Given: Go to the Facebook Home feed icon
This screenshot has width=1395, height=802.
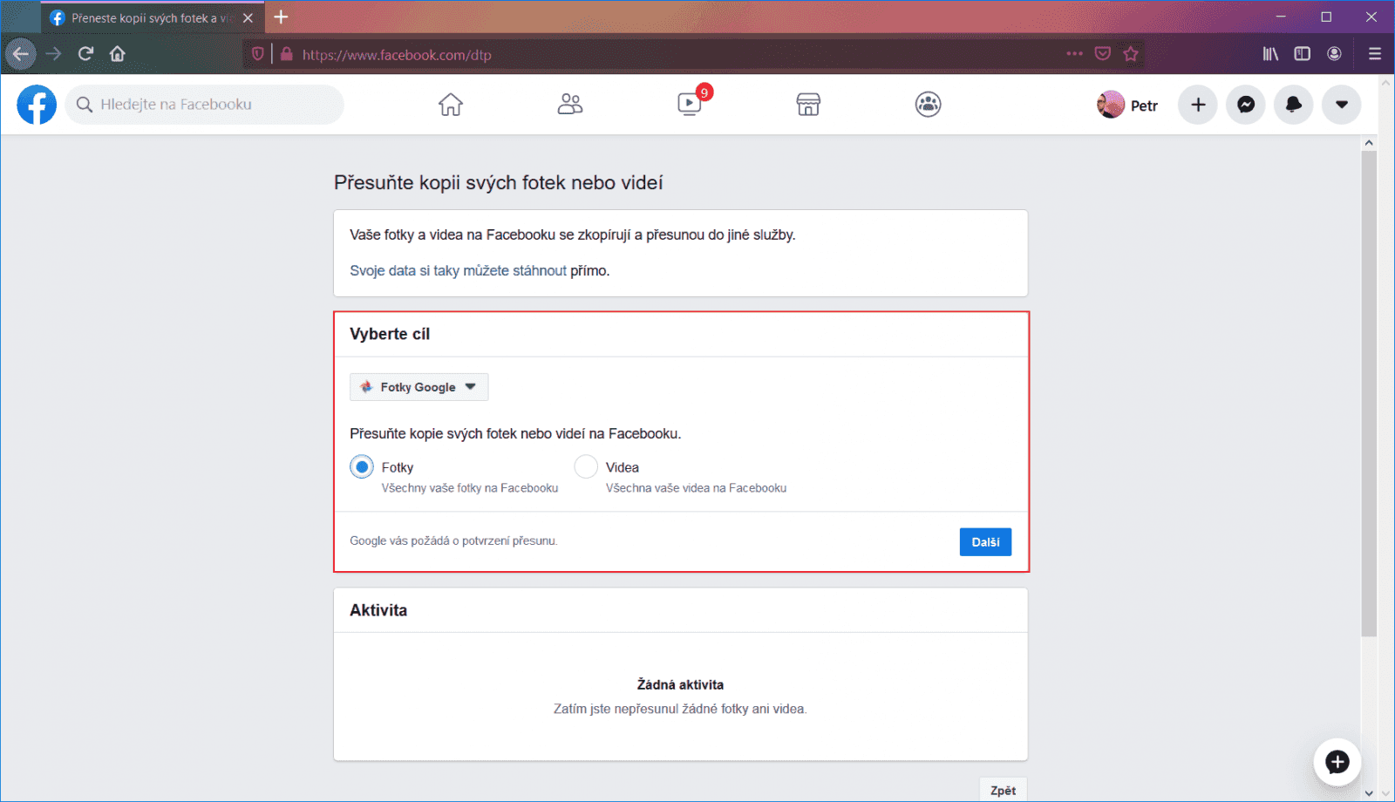Looking at the screenshot, I should click(x=451, y=105).
